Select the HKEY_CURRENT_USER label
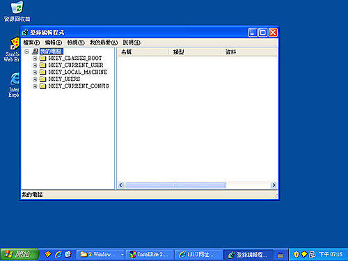This screenshot has height=261, width=348. coord(76,65)
